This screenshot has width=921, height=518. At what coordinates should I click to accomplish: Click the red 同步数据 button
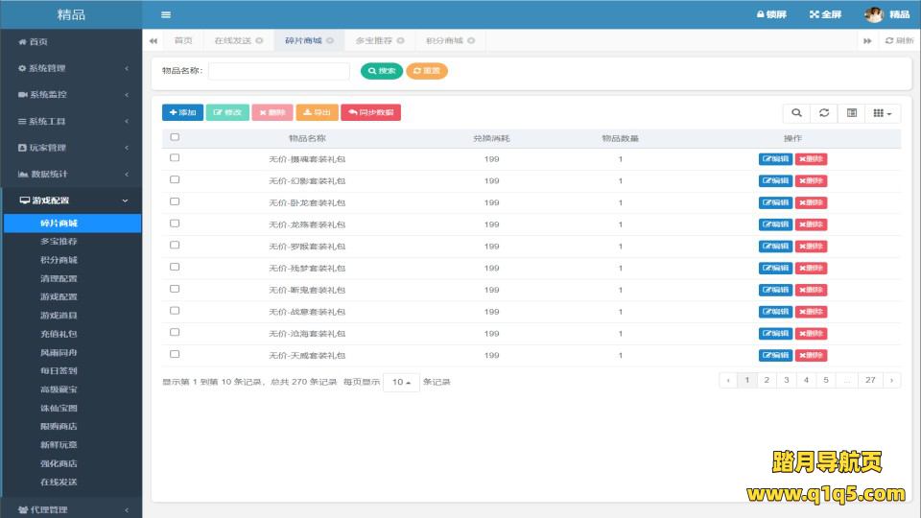click(370, 113)
